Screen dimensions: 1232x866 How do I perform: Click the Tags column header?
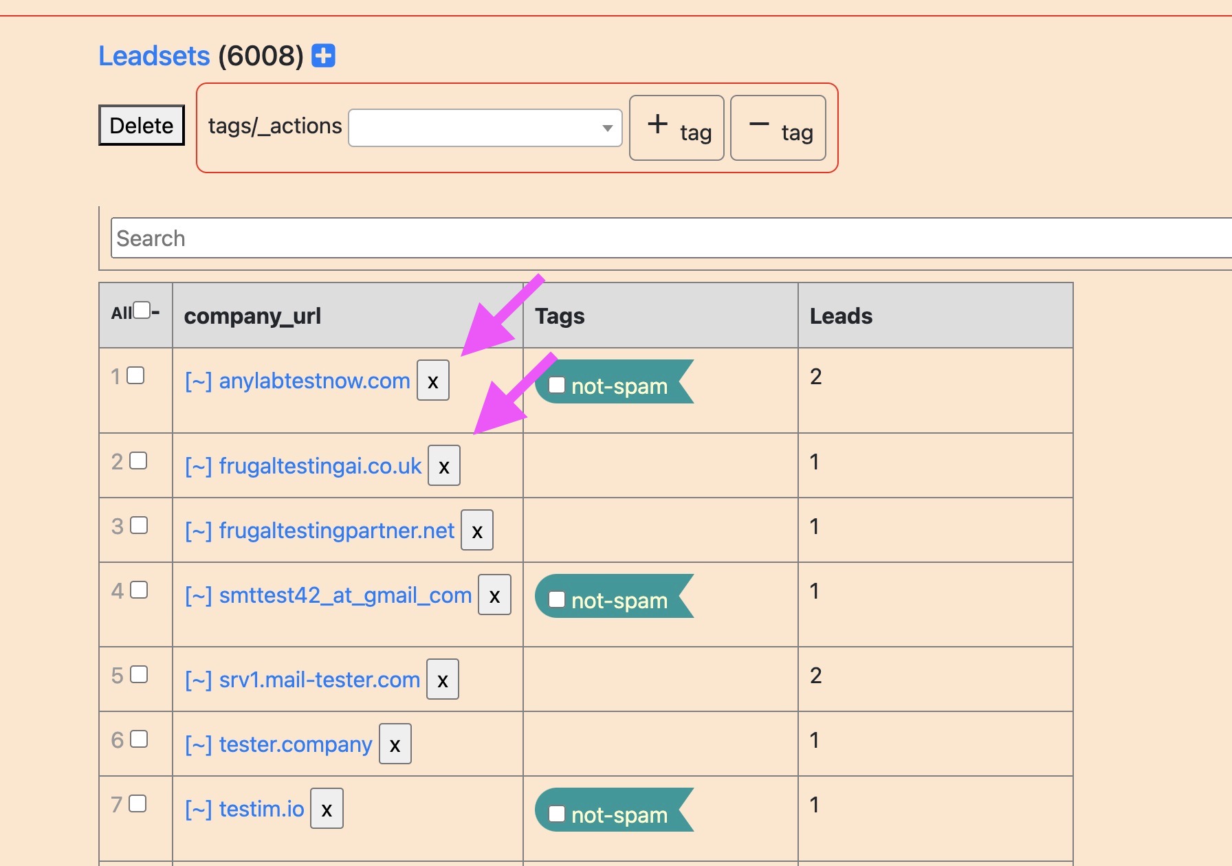pyautogui.click(x=560, y=316)
